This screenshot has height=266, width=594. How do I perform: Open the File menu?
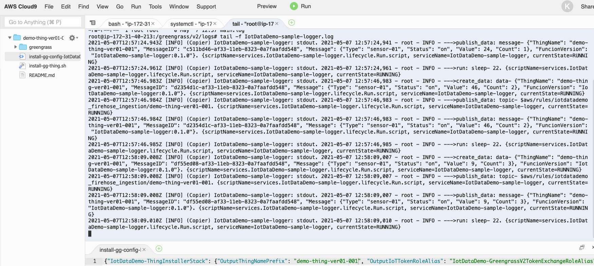[49, 6]
